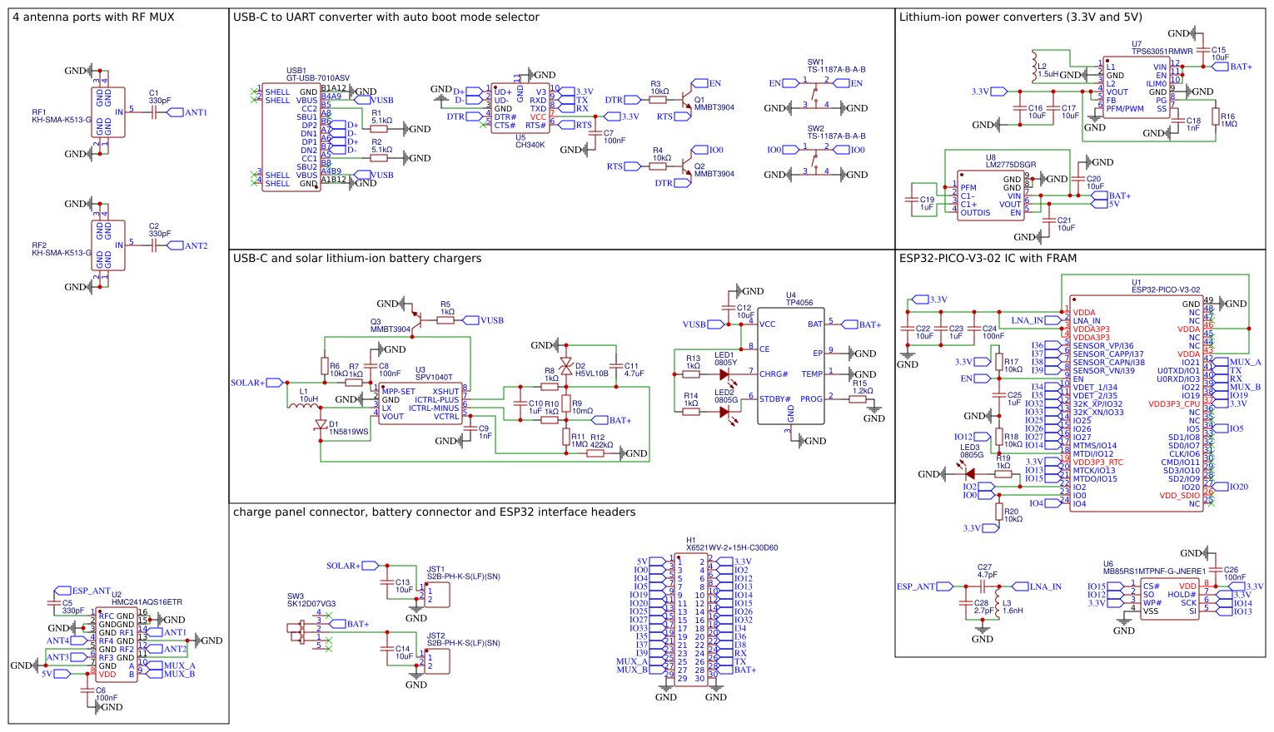Image resolution: width=1274 pixels, height=732 pixels.
Task: Select the U3 SPV1040T solar charger symbol
Action: click(x=421, y=403)
